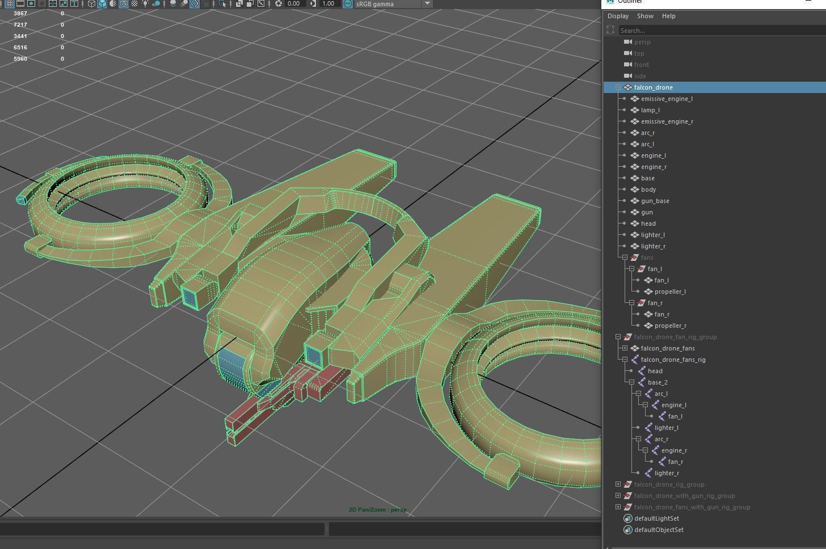Expand falcon_drone_with_gun_rig_group node

[618, 496]
